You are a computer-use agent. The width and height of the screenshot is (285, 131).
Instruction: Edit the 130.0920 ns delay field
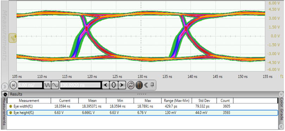coord(80,85)
